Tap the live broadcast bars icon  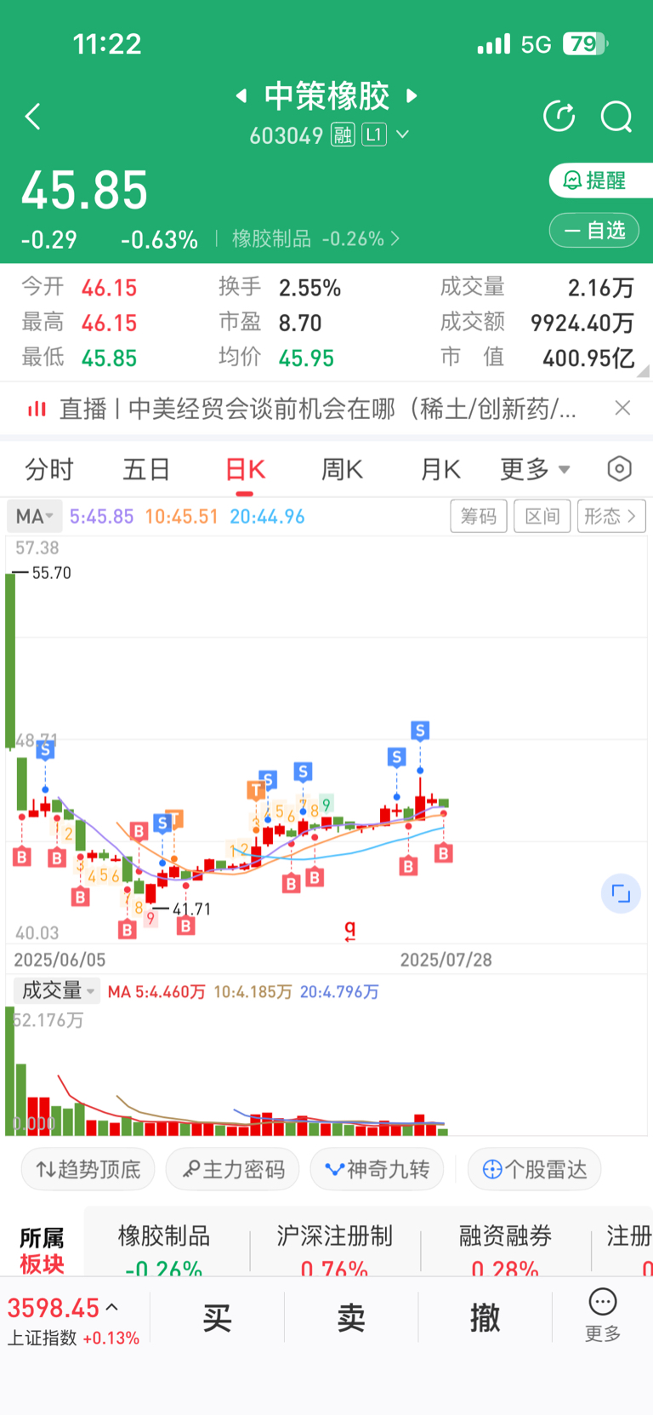[x=37, y=410]
